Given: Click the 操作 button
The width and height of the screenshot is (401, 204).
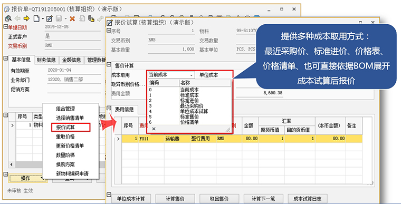Looking at the screenshot, I should [x=27, y=178].
